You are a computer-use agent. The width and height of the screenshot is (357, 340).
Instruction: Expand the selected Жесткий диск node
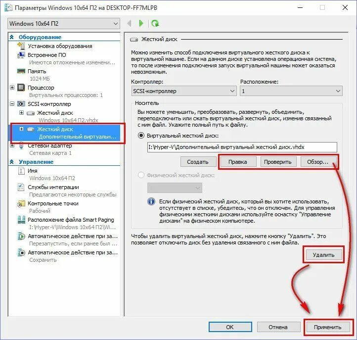[22, 129]
